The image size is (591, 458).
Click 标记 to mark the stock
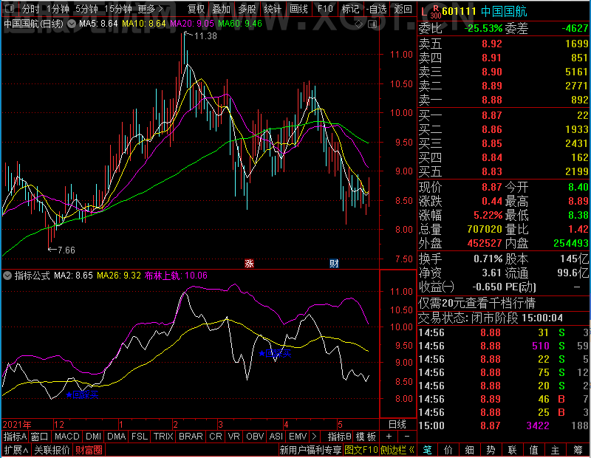pos(350,9)
